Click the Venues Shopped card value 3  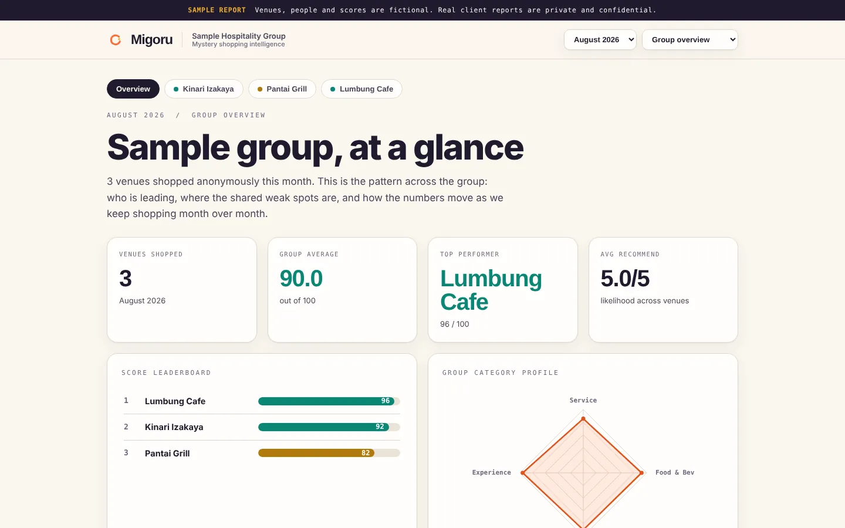pyautogui.click(x=126, y=279)
